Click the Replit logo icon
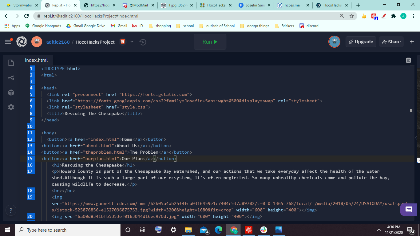The image size is (420, 236). click(22, 42)
